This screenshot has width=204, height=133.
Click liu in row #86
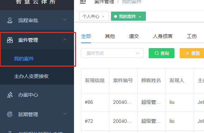[172, 102]
